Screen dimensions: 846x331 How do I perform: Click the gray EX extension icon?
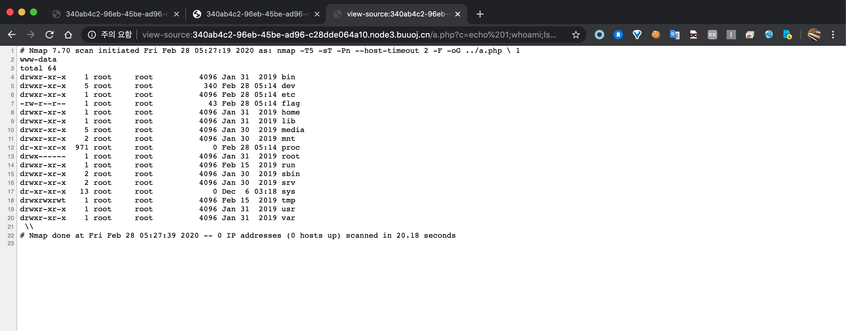[712, 35]
